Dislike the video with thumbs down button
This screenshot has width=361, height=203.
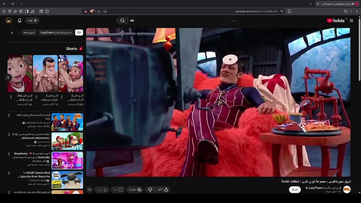150,190
